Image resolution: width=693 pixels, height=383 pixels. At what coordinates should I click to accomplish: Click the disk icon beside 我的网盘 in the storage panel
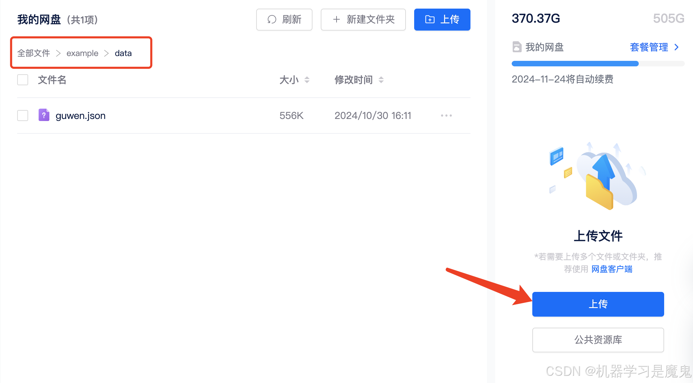[517, 47]
